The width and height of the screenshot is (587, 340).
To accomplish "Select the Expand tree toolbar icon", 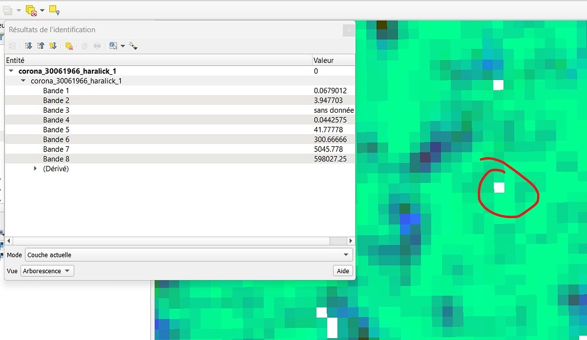I will click(x=28, y=45).
